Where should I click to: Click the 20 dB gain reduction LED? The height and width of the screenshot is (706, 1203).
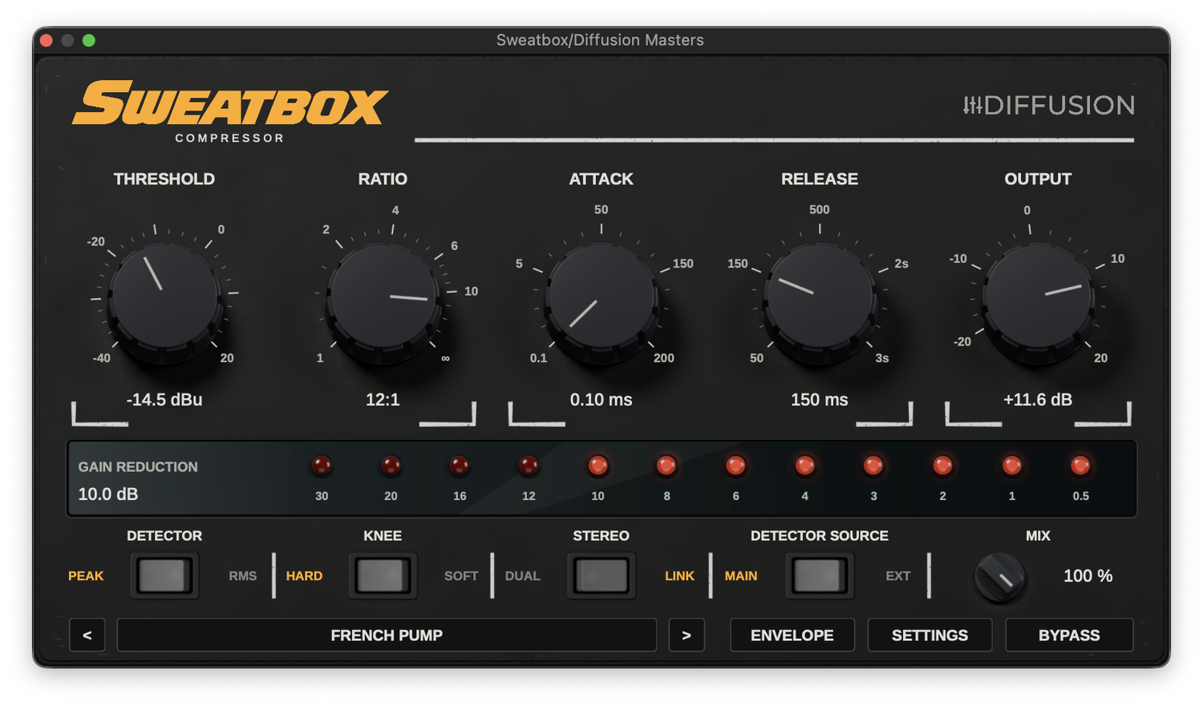391,466
